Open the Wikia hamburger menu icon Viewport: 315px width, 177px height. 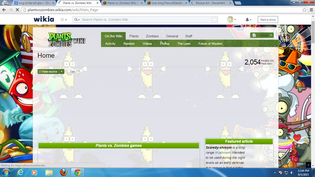click(x=63, y=20)
